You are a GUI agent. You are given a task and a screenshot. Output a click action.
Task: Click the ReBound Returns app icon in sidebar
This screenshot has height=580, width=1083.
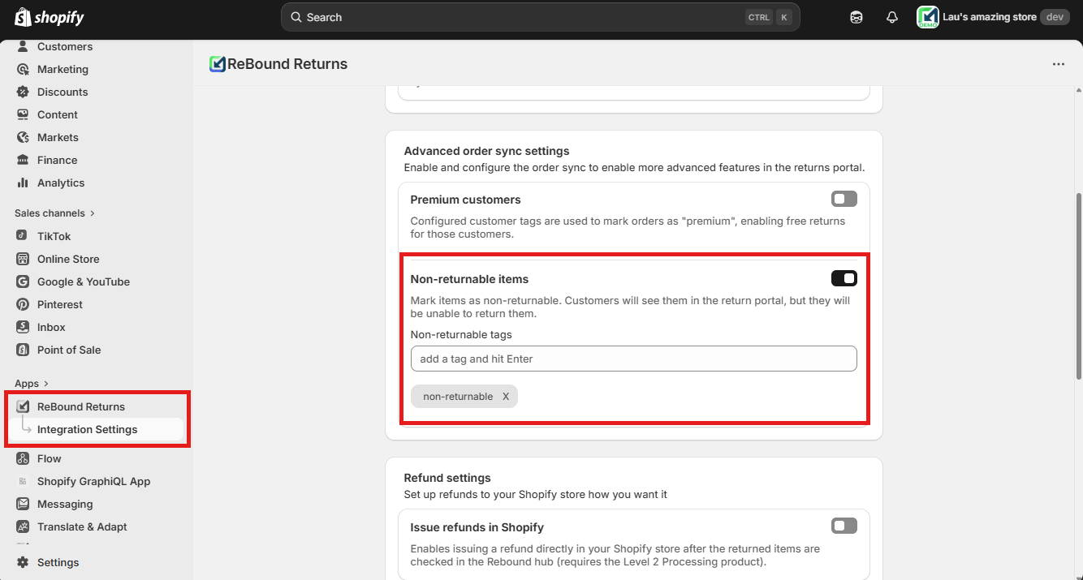pyautogui.click(x=23, y=406)
